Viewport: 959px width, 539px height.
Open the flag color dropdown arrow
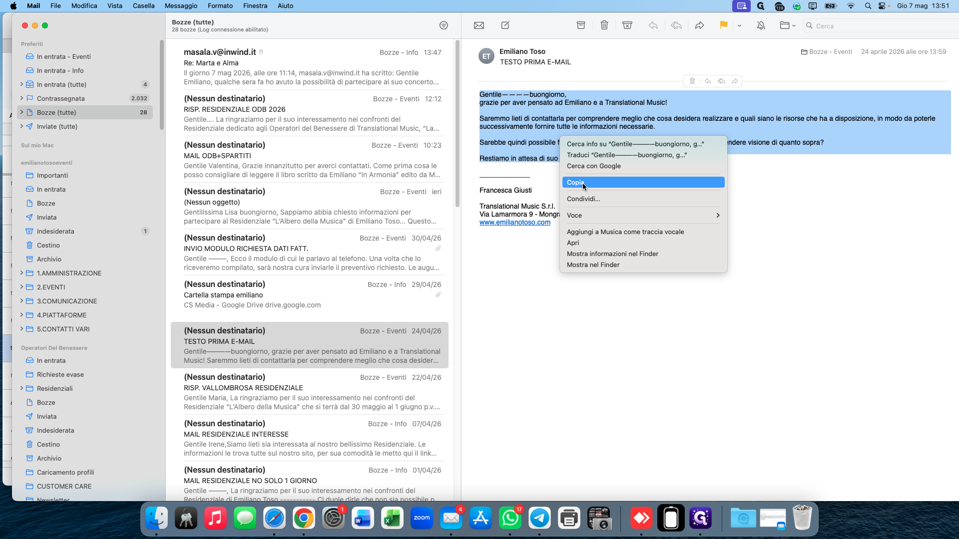(739, 25)
